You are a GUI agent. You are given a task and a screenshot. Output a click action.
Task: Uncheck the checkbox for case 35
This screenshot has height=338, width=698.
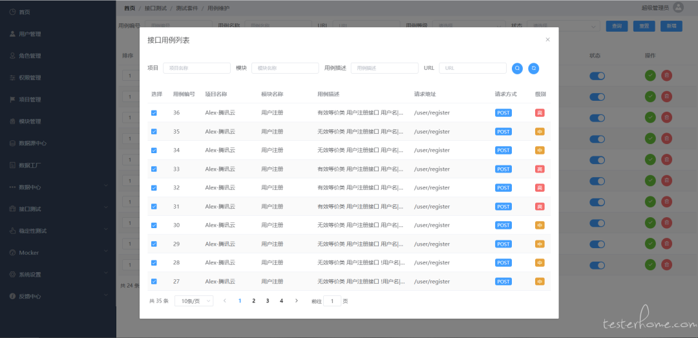pos(154,132)
